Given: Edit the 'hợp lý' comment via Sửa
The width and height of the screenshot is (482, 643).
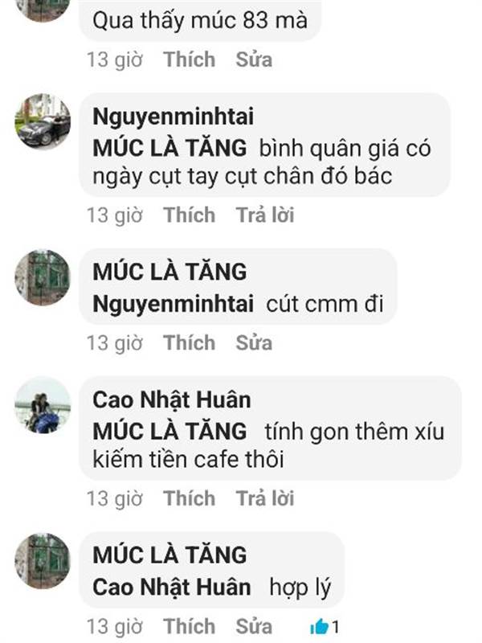Looking at the screenshot, I should [x=254, y=626].
